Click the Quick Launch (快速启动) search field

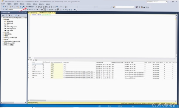156,2
